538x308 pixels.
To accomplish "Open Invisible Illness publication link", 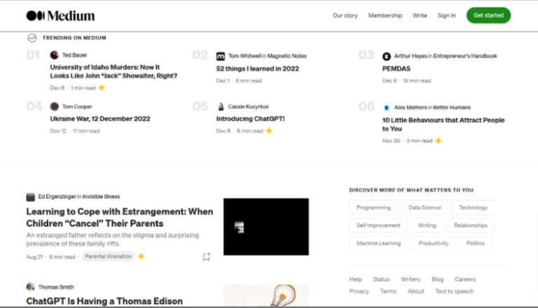I will pyautogui.click(x=101, y=197).
